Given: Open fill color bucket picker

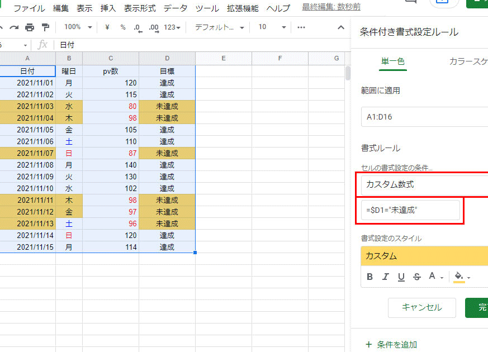Looking at the screenshot, I should pos(462,277).
